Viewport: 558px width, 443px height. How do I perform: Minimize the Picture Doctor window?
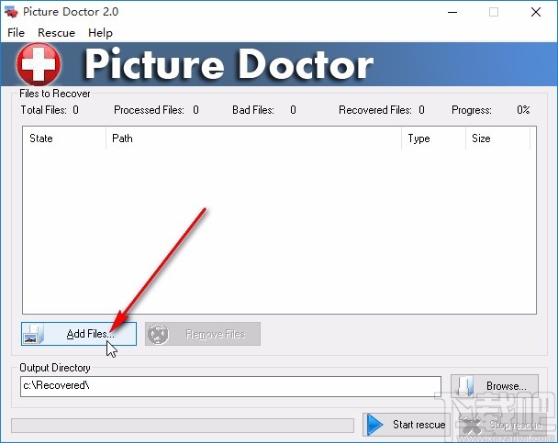[452, 12]
